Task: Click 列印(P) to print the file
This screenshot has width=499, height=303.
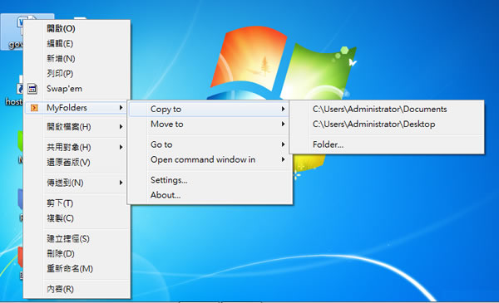Action: tap(77, 73)
